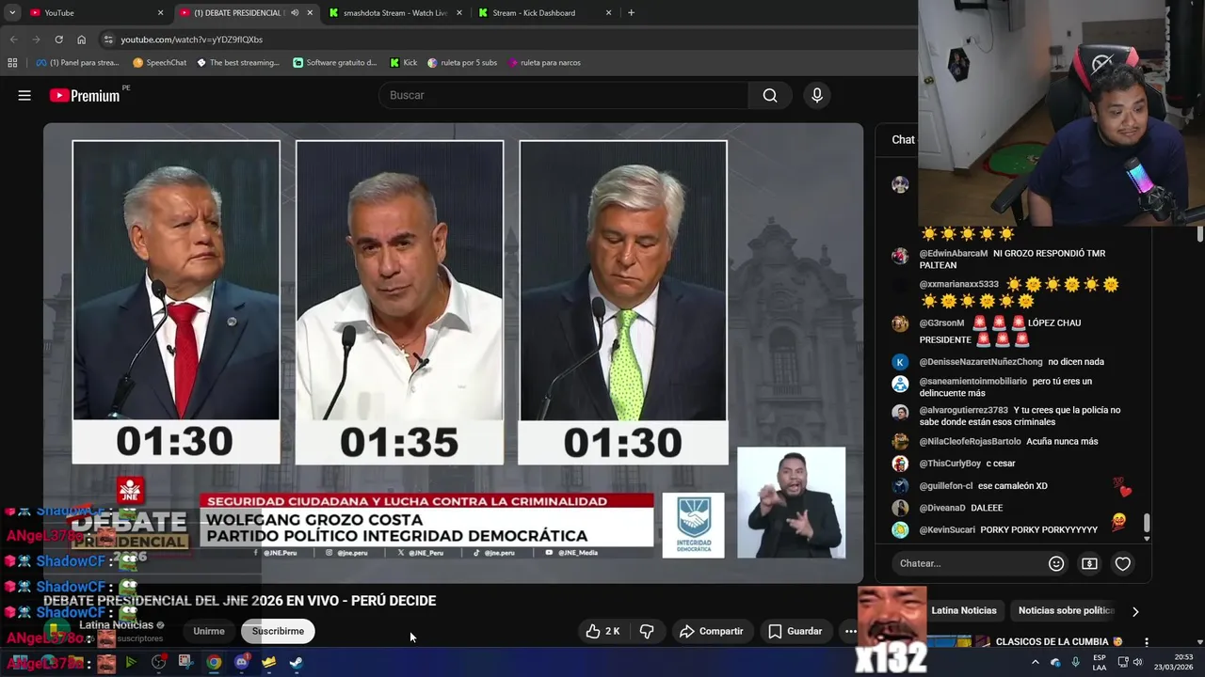
Task: Focus the Buscar search field
Action: click(563, 95)
